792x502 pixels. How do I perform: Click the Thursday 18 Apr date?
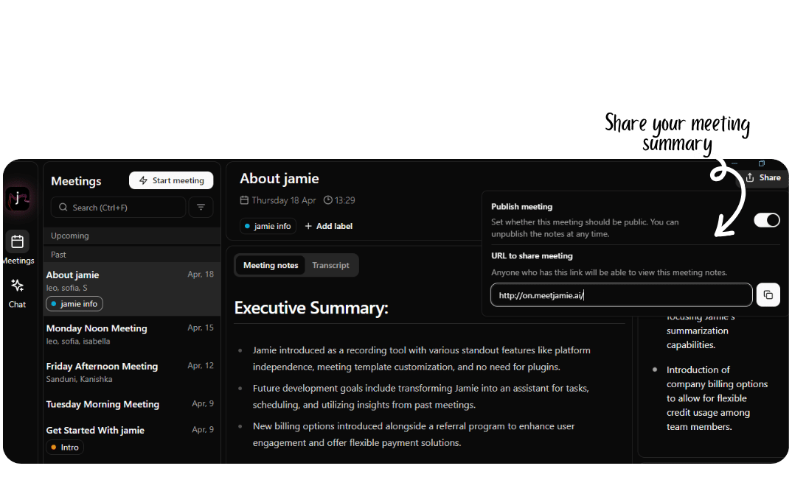pyautogui.click(x=278, y=201)
